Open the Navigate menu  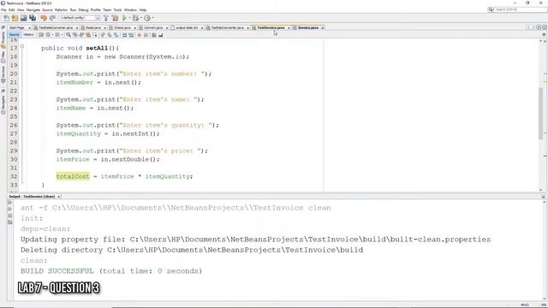33,9
